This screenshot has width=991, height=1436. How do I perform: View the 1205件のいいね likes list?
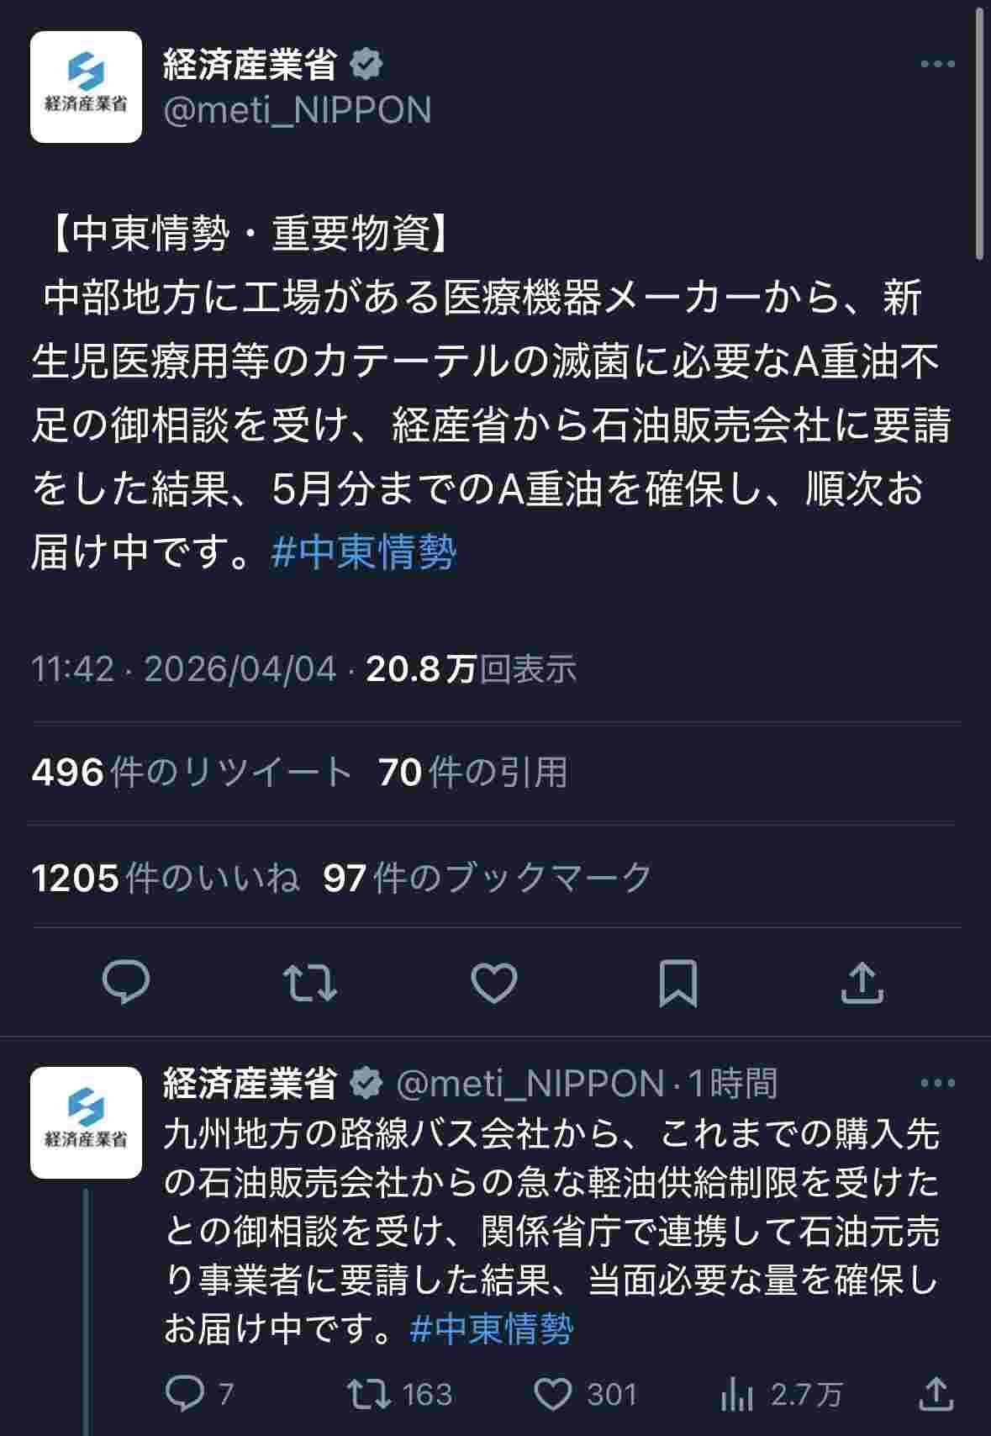pyautogui.click(x=166, y=878)
